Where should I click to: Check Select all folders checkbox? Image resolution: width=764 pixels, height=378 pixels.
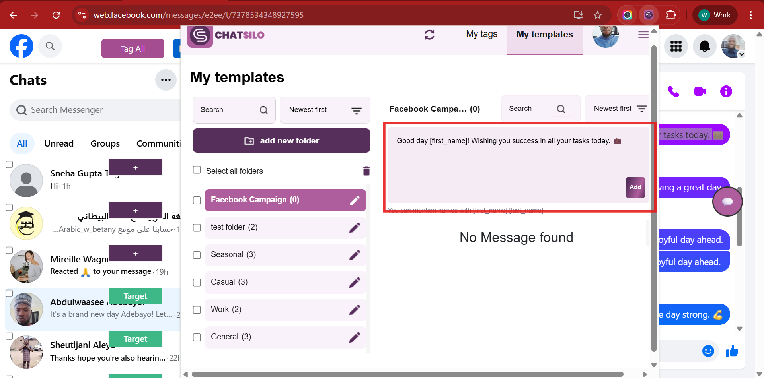tap(197, 170)
